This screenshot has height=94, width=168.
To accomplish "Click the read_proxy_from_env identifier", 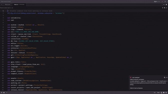I will pos(31,64).
